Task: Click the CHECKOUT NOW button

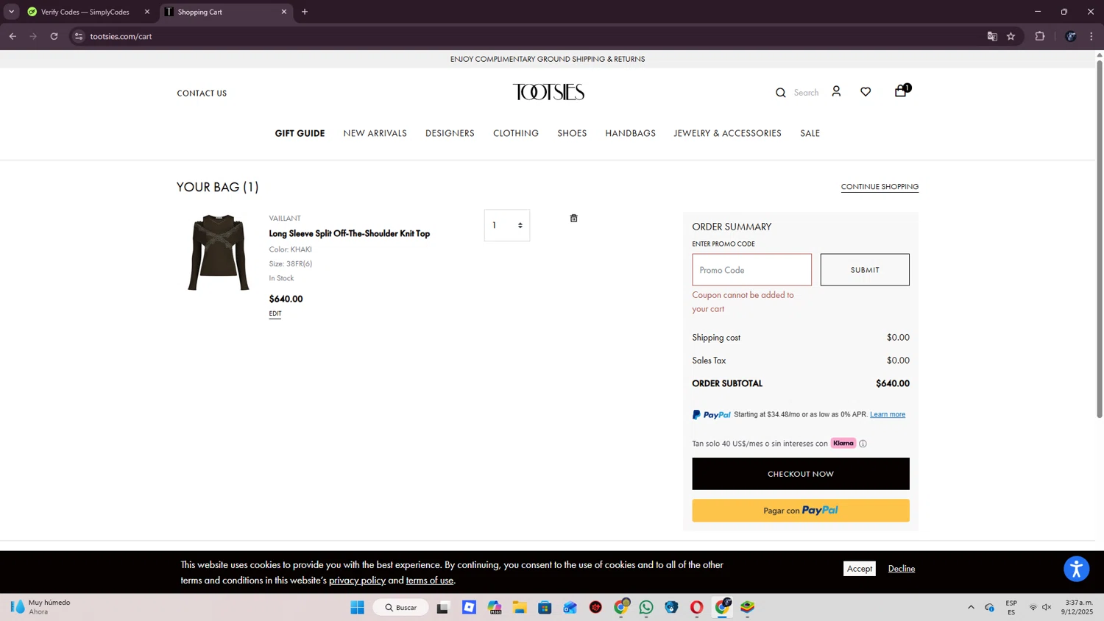Action: point(801,474)
